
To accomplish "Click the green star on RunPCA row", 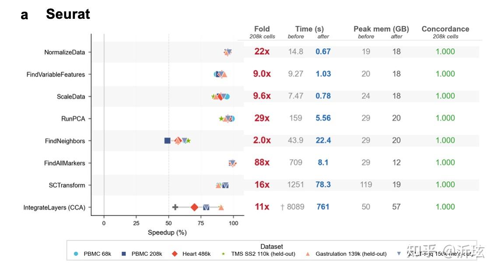I will 221,119.
